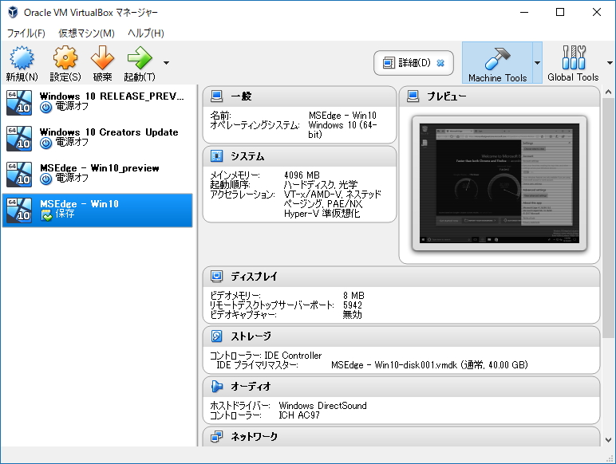Click the details pane scroll-down arrow
Viewport: 616px width, 464px height.
pyautogui.click(x=608, y=440)
